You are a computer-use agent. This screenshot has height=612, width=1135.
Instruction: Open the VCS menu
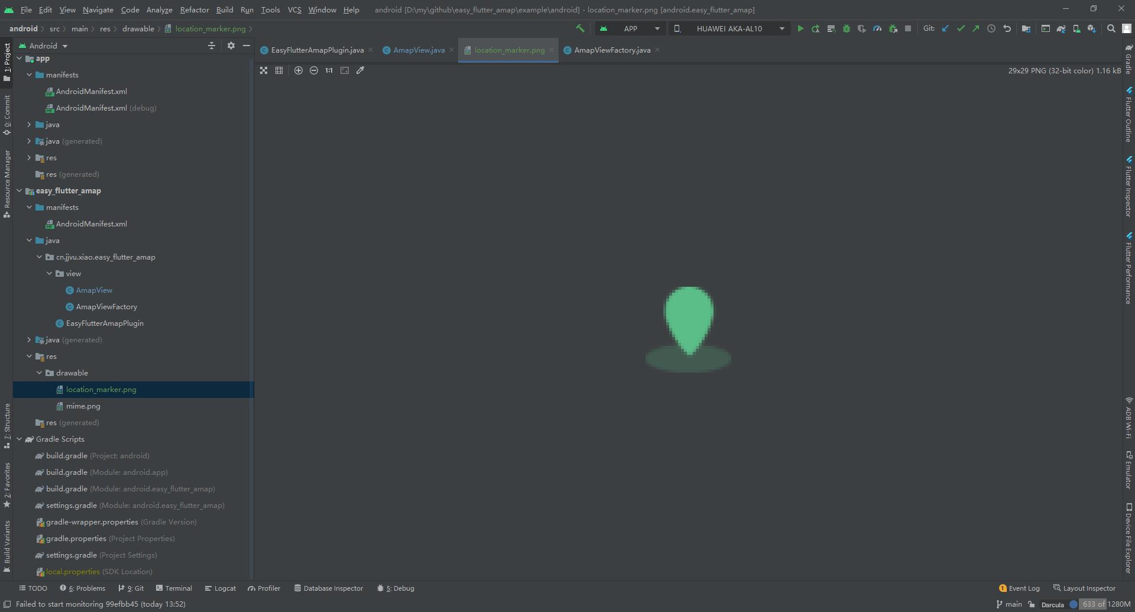[294, 9]
